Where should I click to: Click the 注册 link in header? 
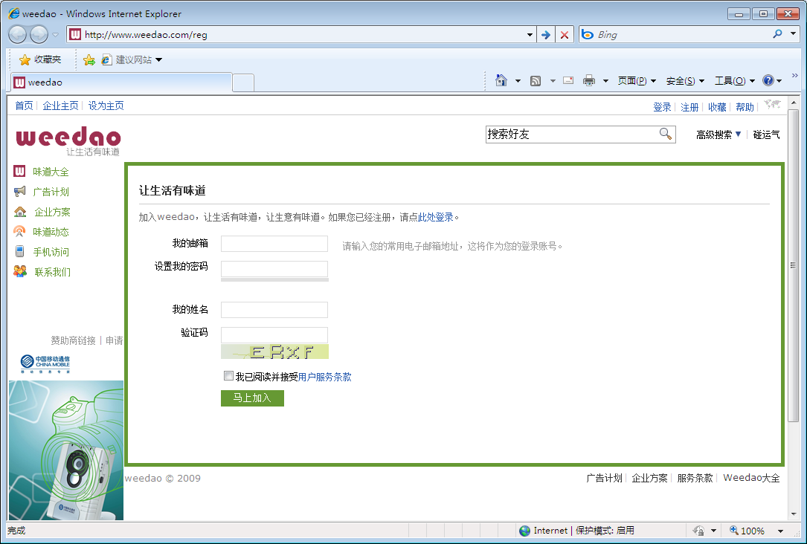click(689, 107)
